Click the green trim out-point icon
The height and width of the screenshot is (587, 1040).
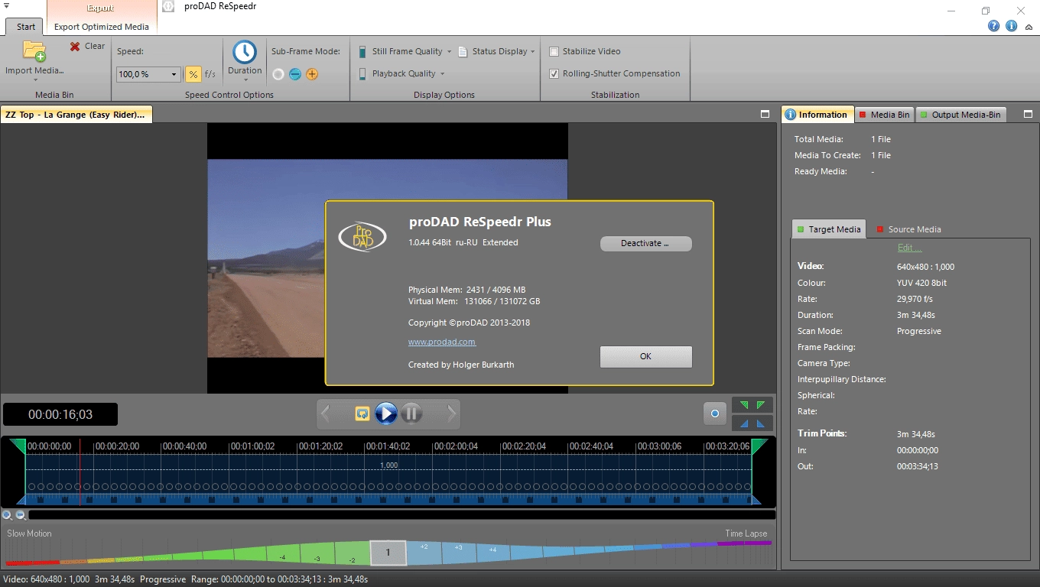(761, 404)
